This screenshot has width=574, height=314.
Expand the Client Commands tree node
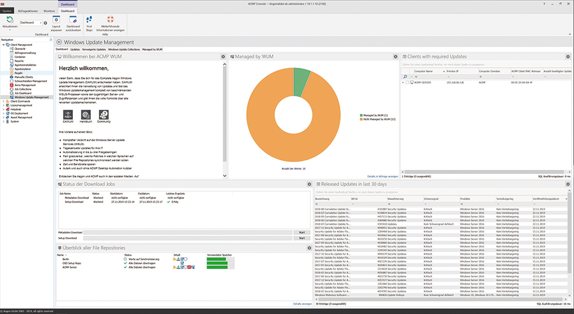pyautogui.click(x=3, y=101)
